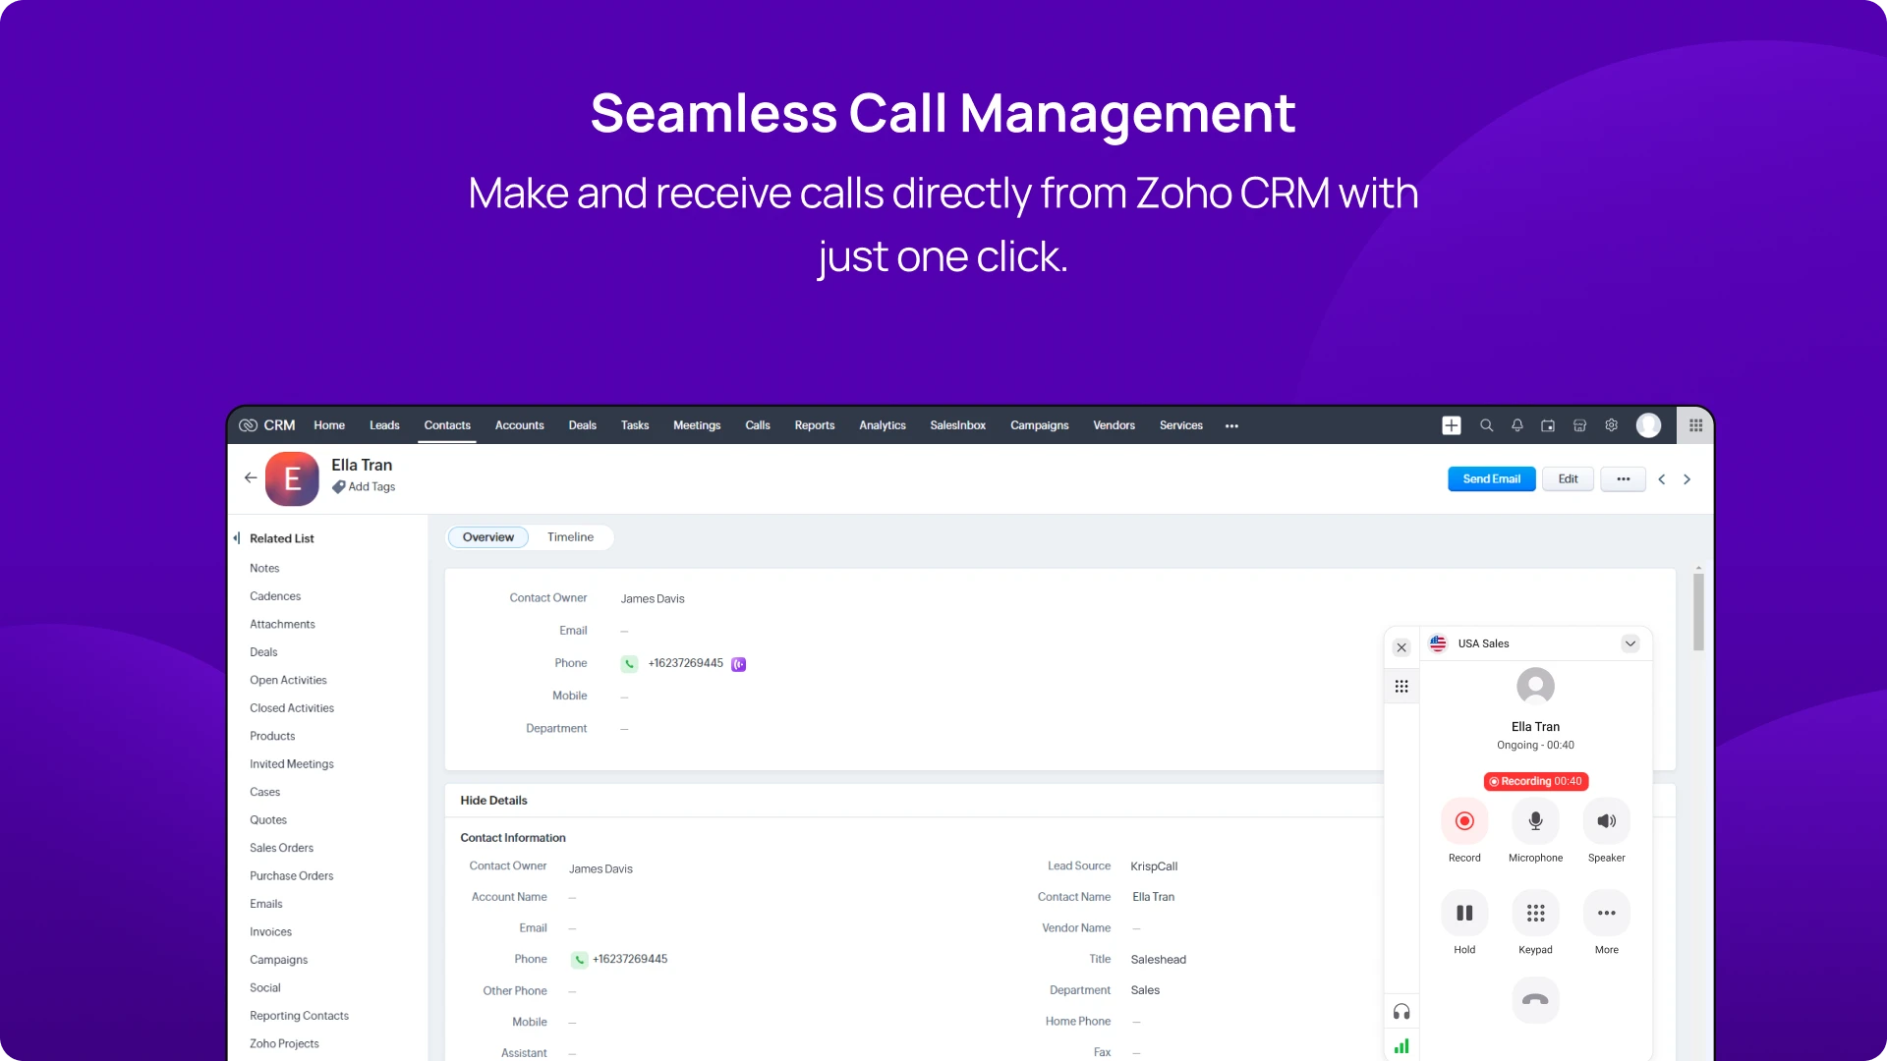Open the notifications bell icon

[1517, 425]
